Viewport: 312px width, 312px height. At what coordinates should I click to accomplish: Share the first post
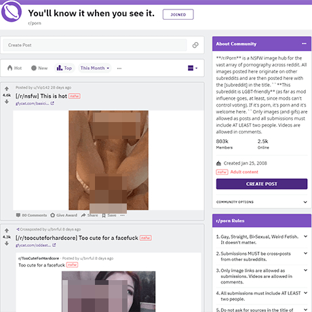(x=90, y=215)
